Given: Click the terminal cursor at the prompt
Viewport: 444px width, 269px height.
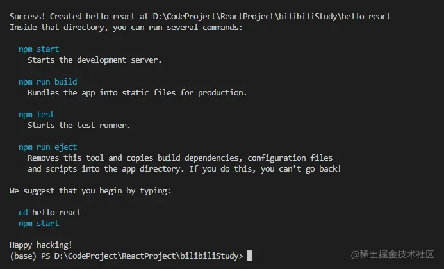Looking at the screenshot, I should pyautogui.click(x=249, y=256).
